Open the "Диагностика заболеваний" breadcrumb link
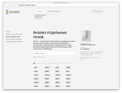This screenshot has height=93, width=122. coord(54,11)
